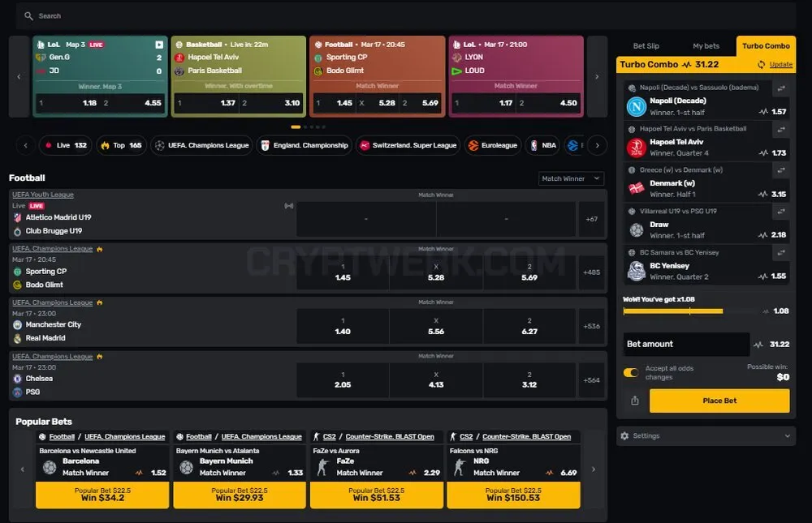Select the Switzerland Super League chip
812x523 pixels.
click(408, 145)
